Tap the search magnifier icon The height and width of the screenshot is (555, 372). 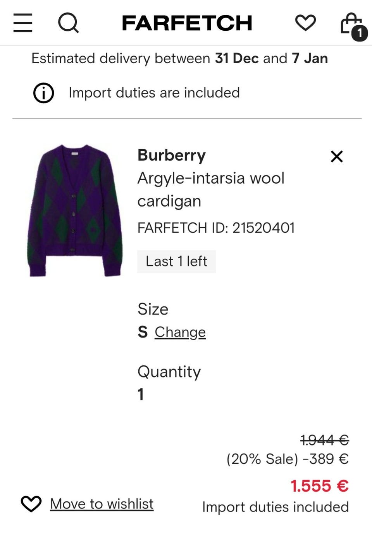(x=68, y=23)
